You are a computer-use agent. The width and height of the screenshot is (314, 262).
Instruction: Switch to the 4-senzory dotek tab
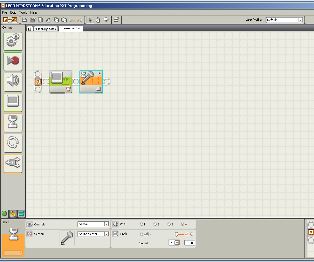(46, 29)
